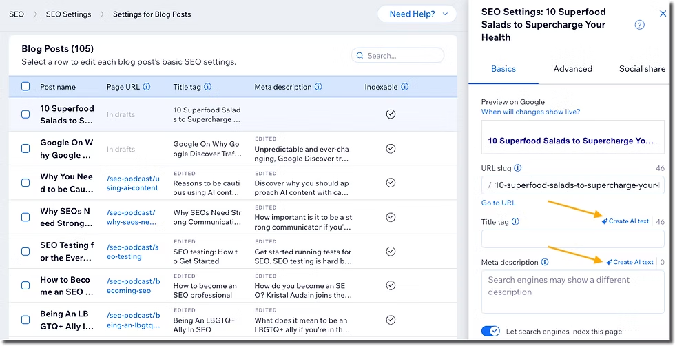
Task: Click the Go to URL link
Action: pos(498,203)
